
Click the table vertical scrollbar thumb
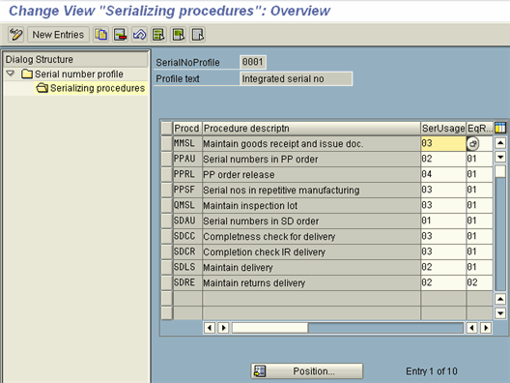[x=500, y=171]
